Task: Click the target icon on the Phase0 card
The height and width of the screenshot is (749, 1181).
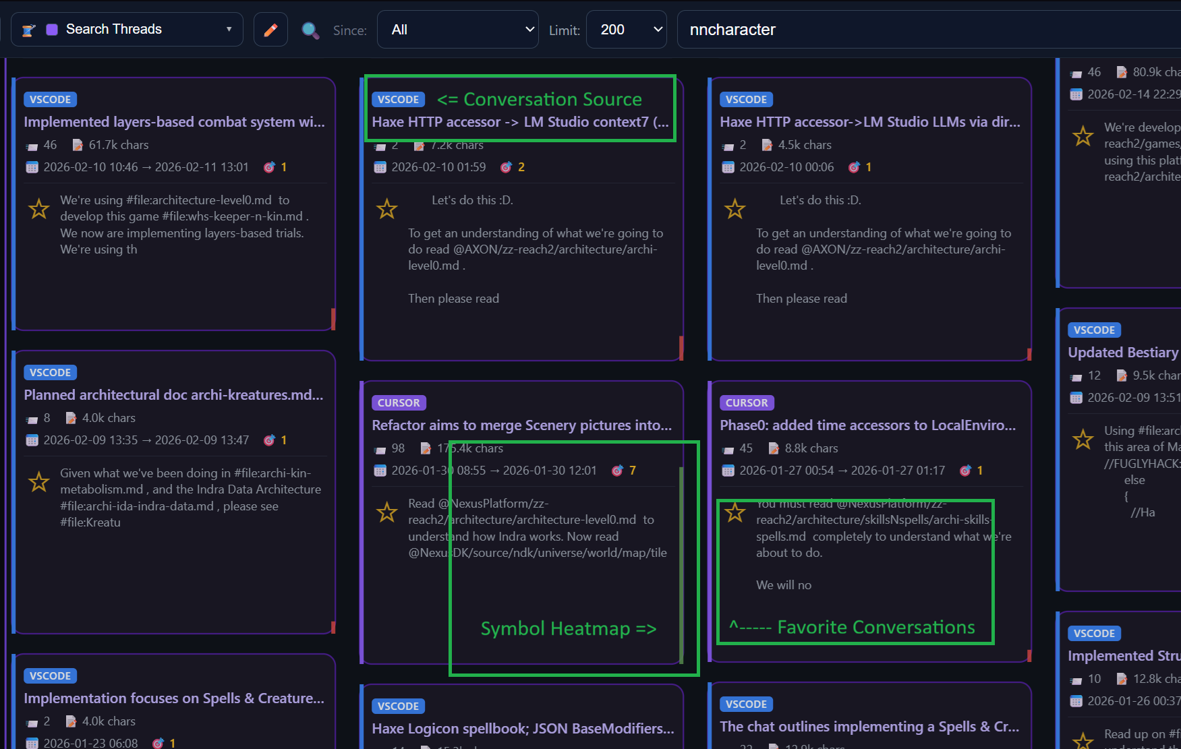Action: click(x=967, y=470)
